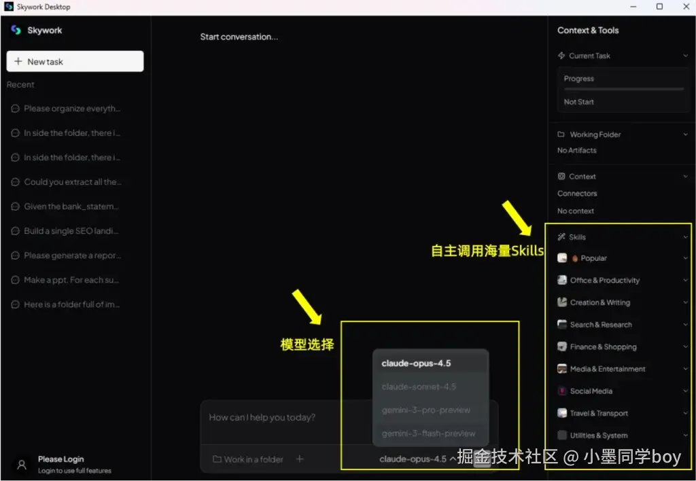Click the Context section icon
The height and width of the screenshot is (481, 696).
pyautogui.click(x=561, y=176)
